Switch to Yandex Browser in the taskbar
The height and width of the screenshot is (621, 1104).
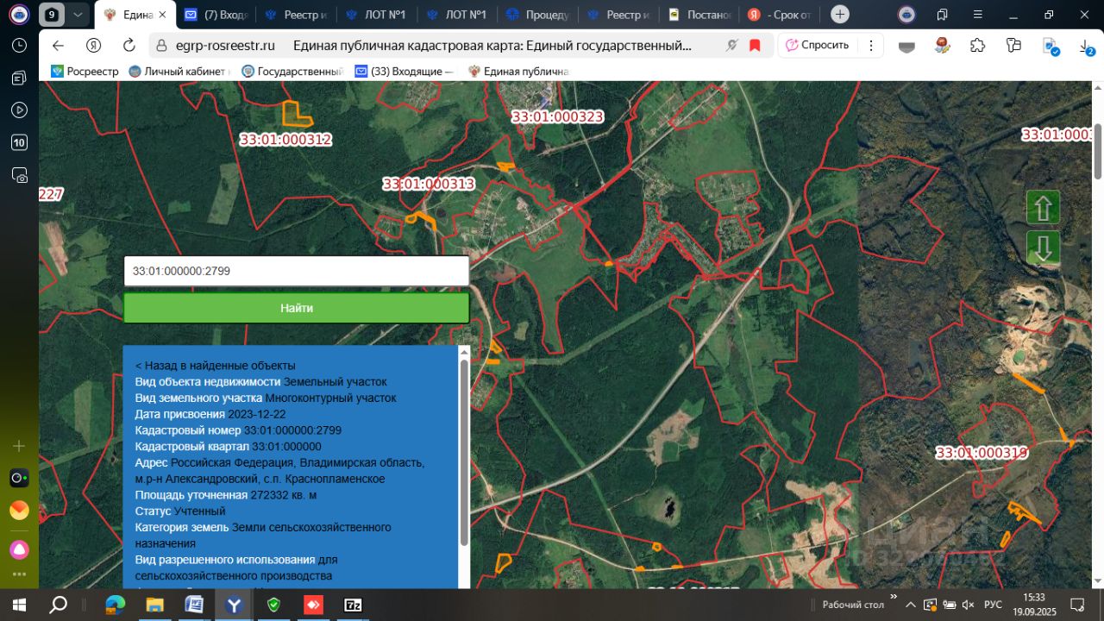(234, 605)
